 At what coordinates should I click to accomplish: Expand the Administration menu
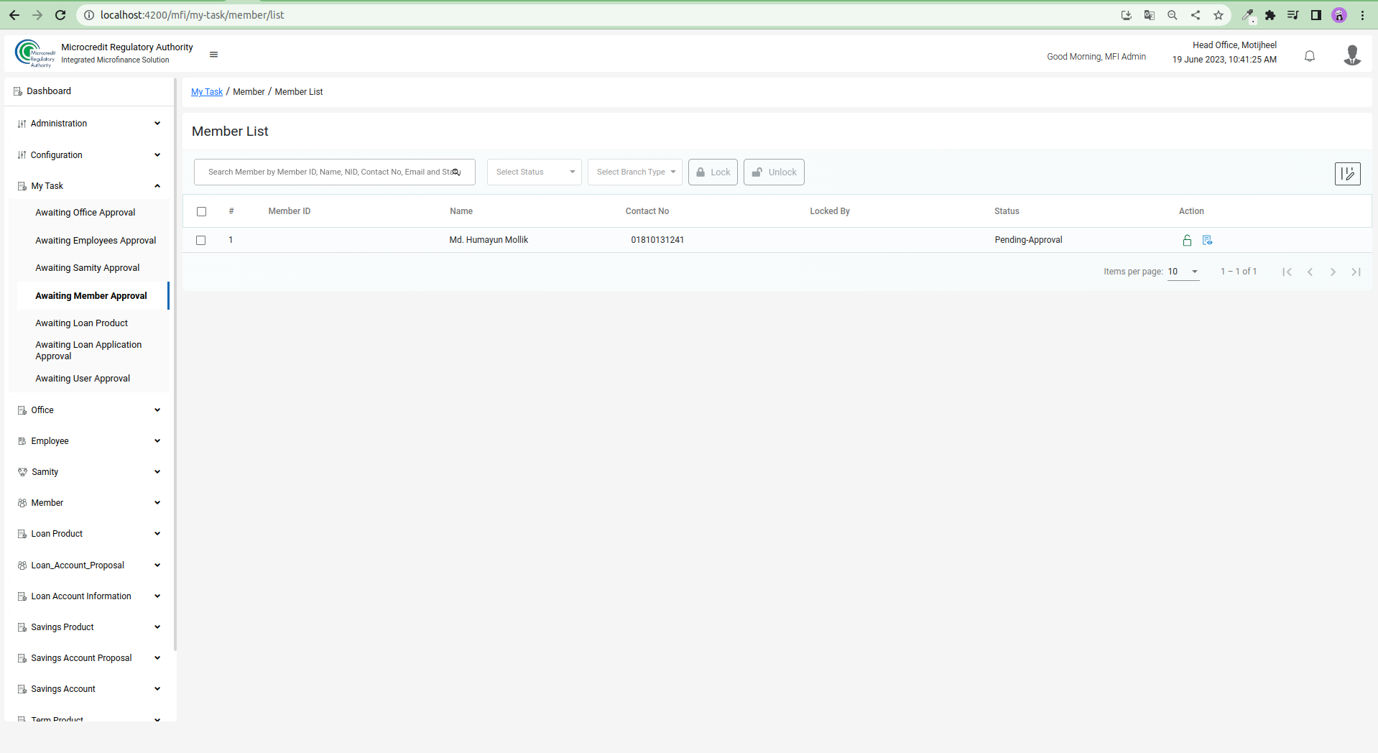coord(89,124)
